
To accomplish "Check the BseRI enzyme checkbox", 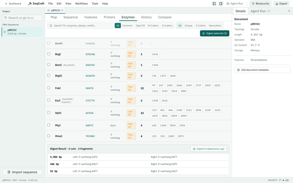I will [x=49, y=43].
